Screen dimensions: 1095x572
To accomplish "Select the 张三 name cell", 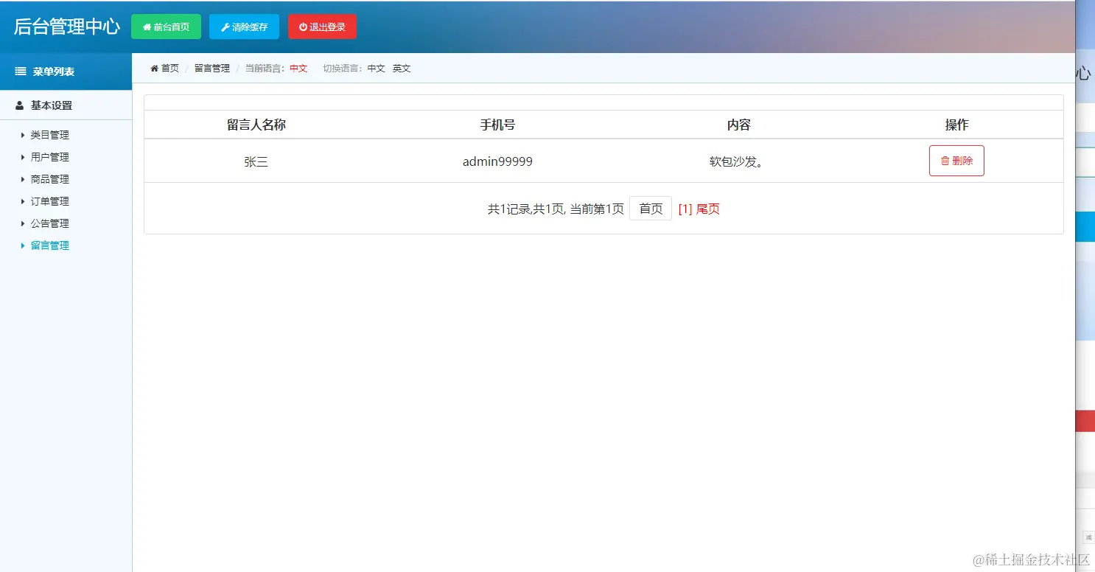I will 256,161.
